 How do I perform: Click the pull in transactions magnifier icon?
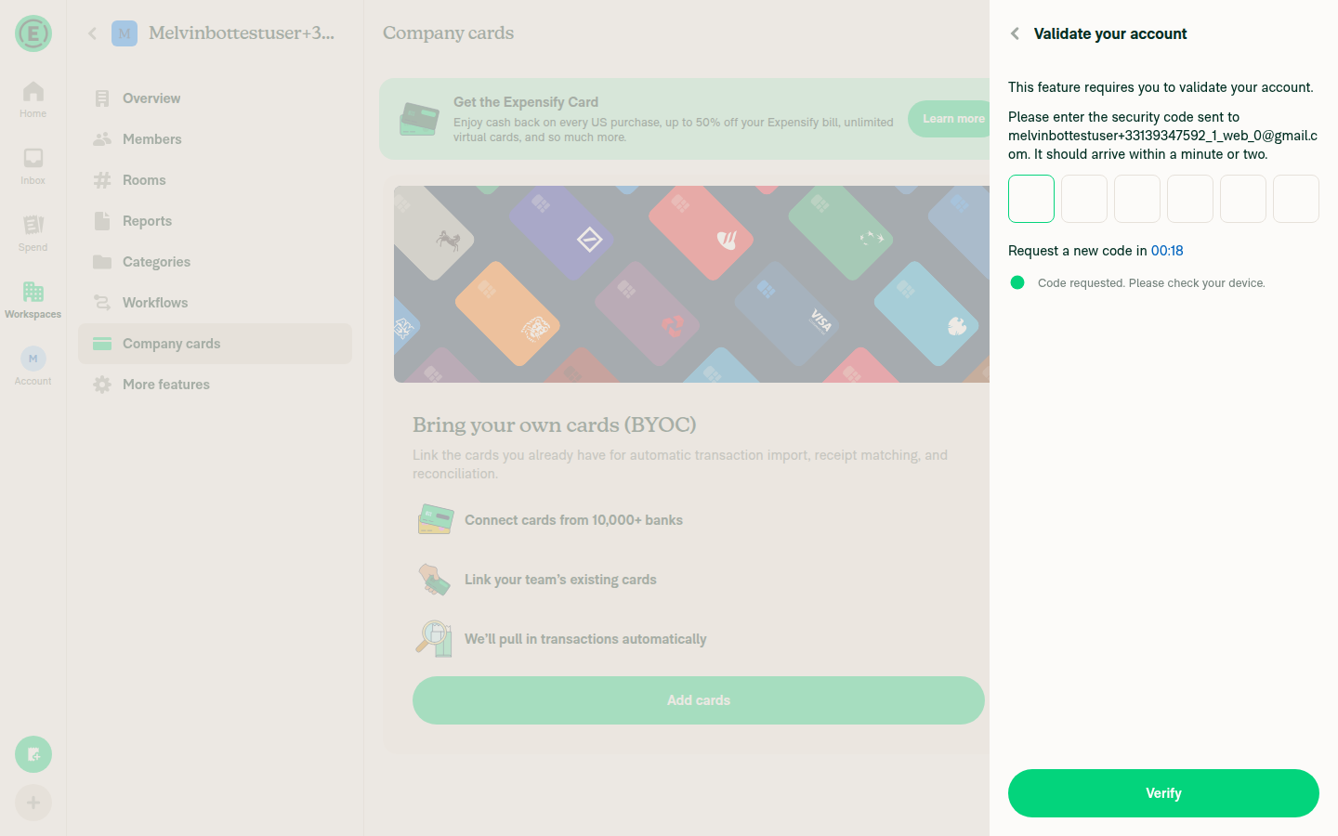[435, 639]
